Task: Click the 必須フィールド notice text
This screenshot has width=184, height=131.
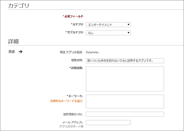Action: pyautogui.click(x=74, y=16)
